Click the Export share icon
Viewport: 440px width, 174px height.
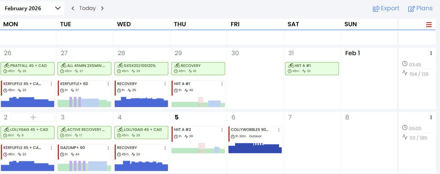pos(376,8)
